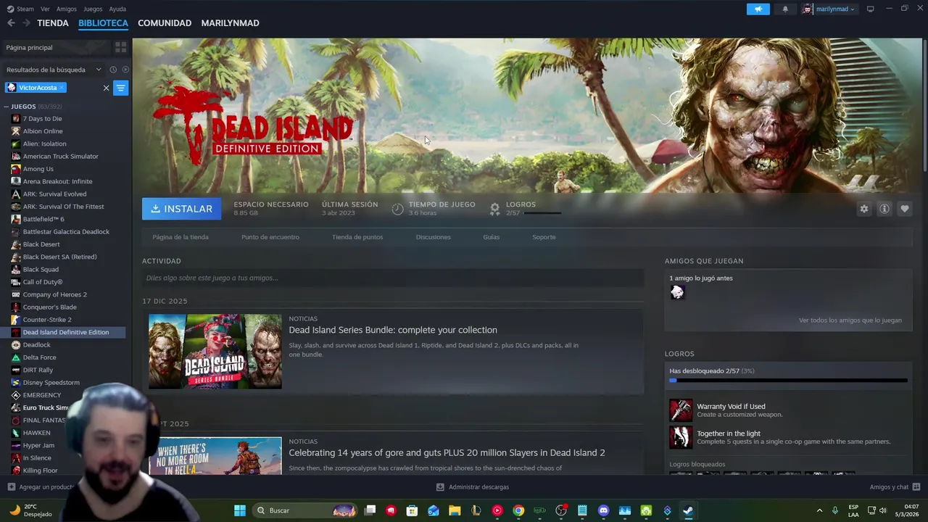This screenshot has height=522, width=928.
Task: Toggle the ready-to-play filter icon
Action: coord(125,70)
